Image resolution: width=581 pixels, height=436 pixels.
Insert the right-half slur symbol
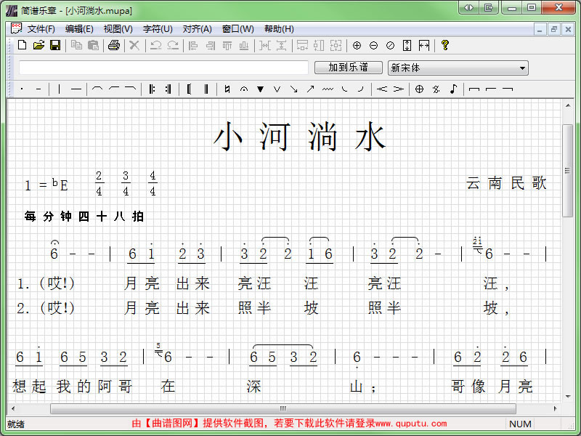[131, 89]
